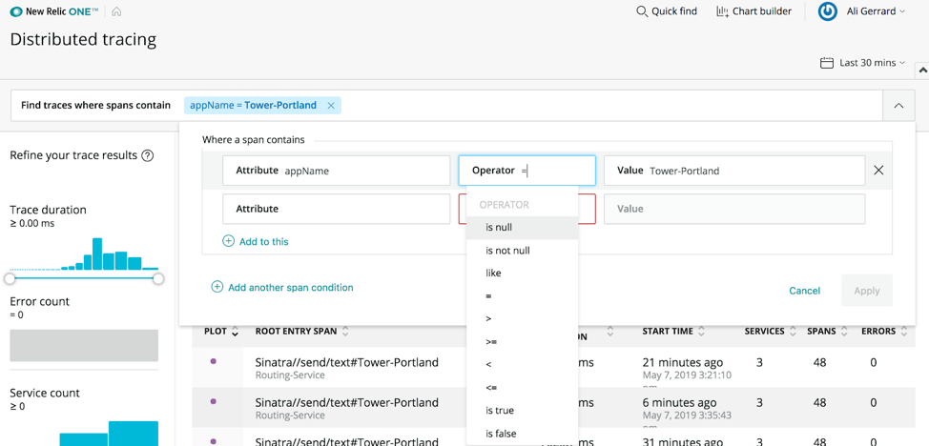
Task: Open Quick find search
Action: click(667, 11)
